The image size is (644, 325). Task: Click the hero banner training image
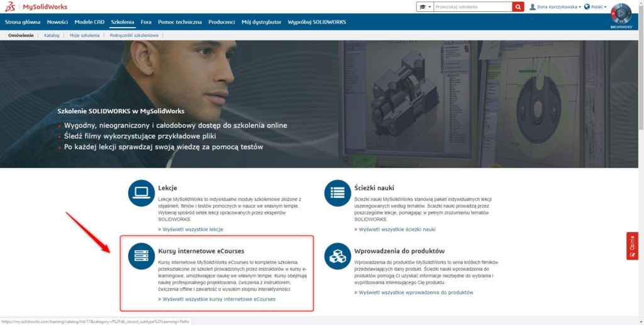(319, 104)
